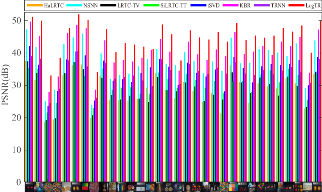Select the 'TRNN' legend label
The height and width of the screenshot is (192, 322).
tap(278, 5)
